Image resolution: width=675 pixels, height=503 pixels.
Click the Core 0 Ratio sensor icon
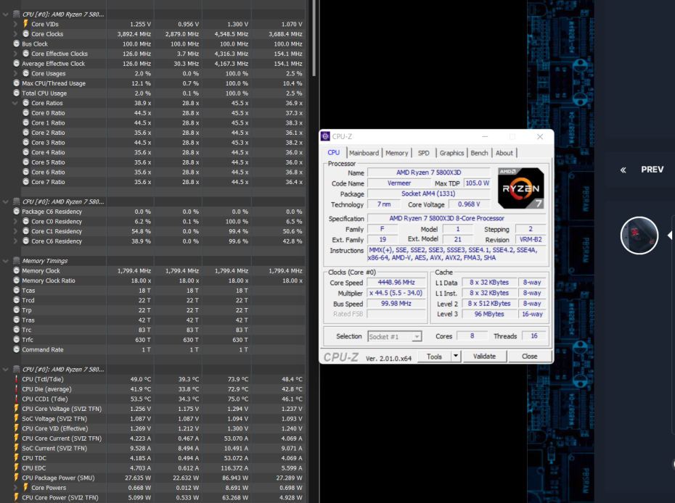(26, 112)
